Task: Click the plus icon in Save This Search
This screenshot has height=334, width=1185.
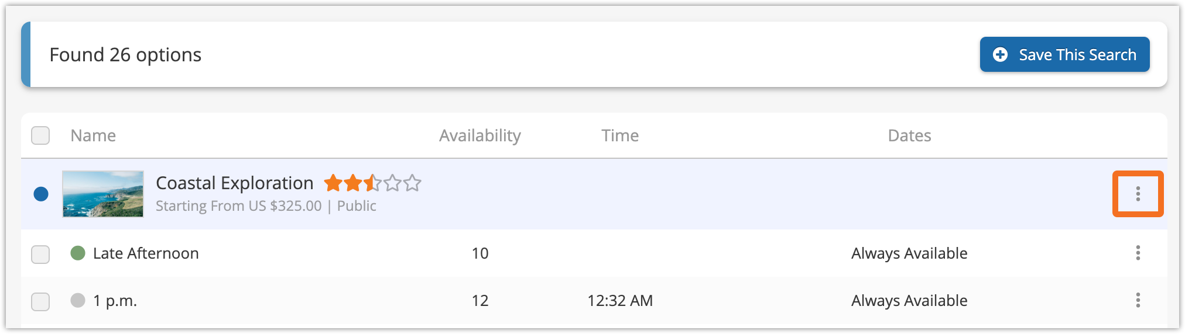Action: coord(1001,54)
